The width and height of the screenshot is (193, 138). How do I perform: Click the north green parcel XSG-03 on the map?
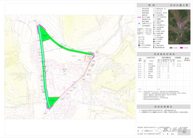coord(45,35)
